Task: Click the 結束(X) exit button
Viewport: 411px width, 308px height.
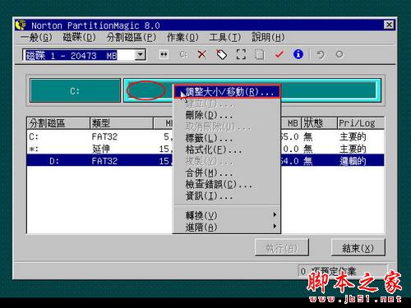Action: (358, 248)
